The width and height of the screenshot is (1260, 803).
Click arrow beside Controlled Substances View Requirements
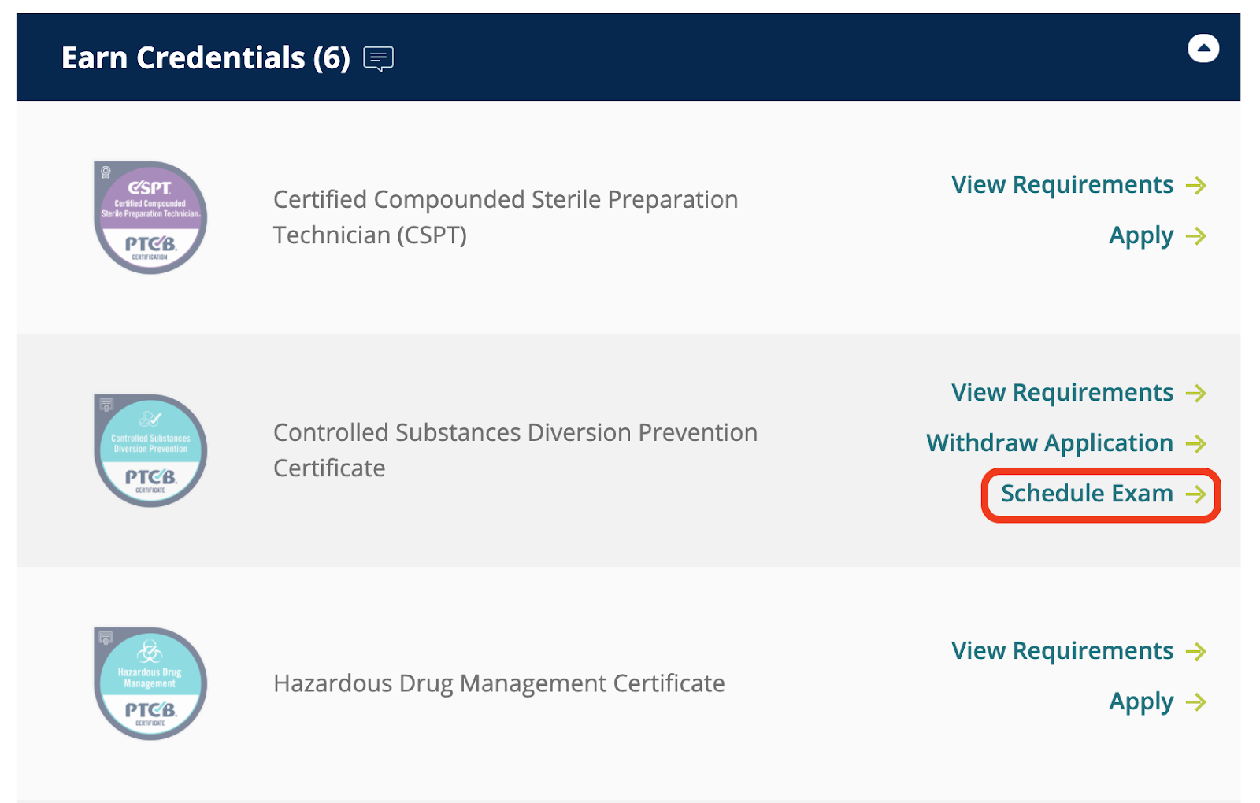[1196, 393]
